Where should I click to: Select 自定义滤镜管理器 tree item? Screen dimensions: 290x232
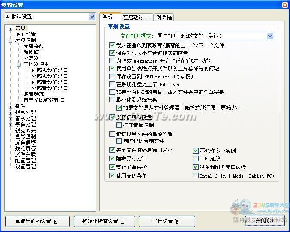(44, 100)
